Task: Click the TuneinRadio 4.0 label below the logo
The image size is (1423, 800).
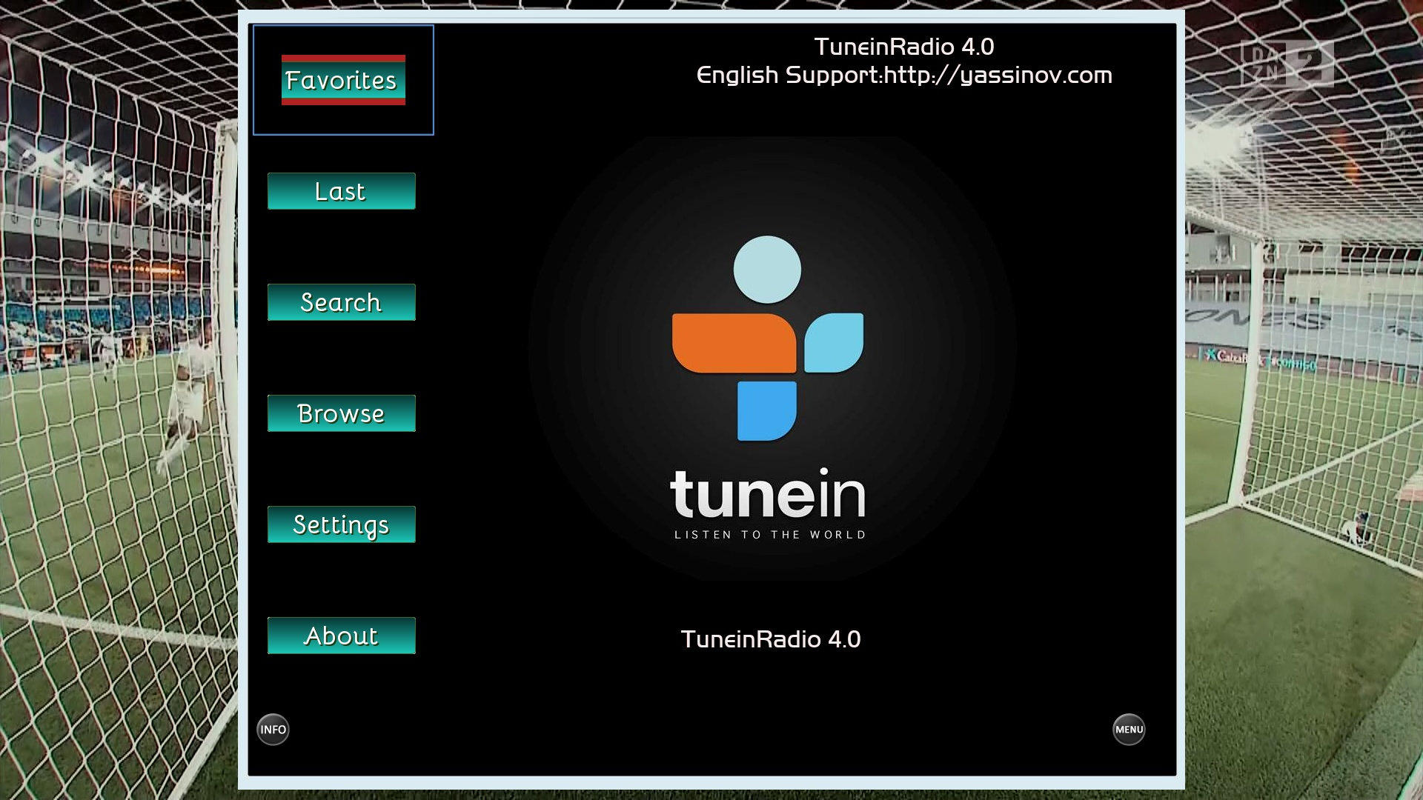Action: [771, 639]
